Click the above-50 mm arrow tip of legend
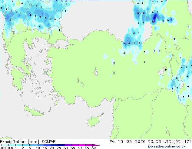The width and height of the screenshot is (192, 149). 96,145
